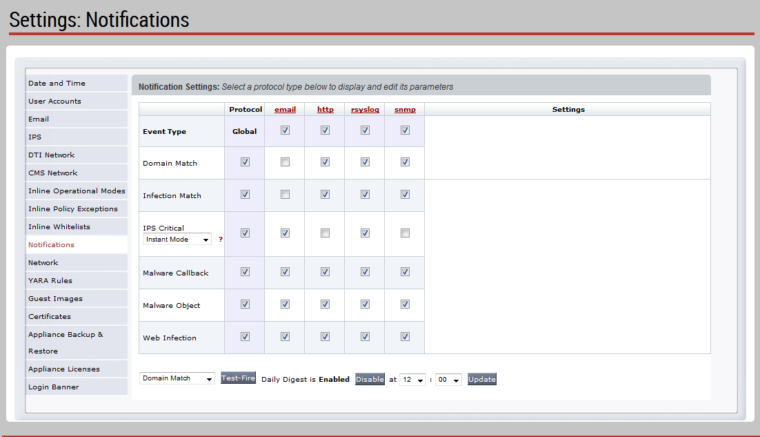Toggle rsyslog for IPS Critical

pyautogui.click(x=365, y=233)
